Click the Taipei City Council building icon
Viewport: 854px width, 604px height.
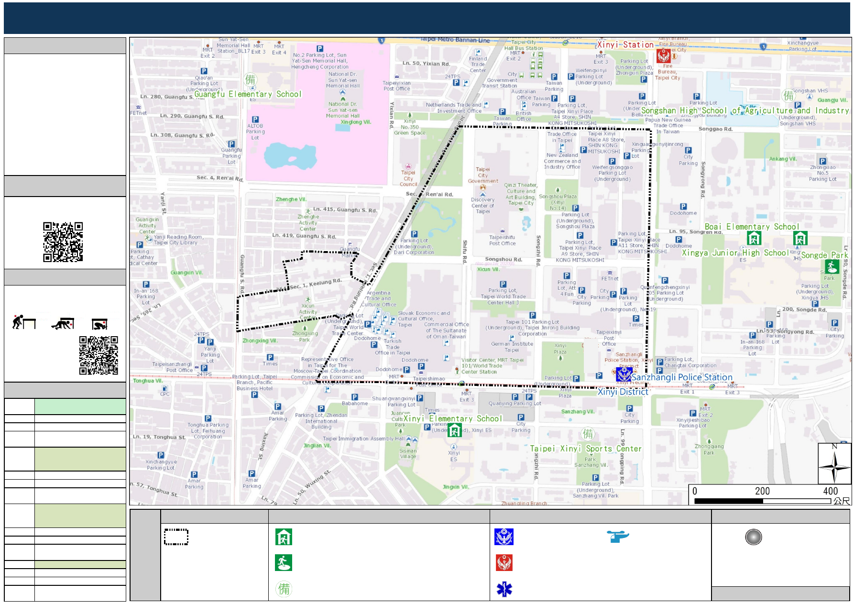click(x=408, y=166)
